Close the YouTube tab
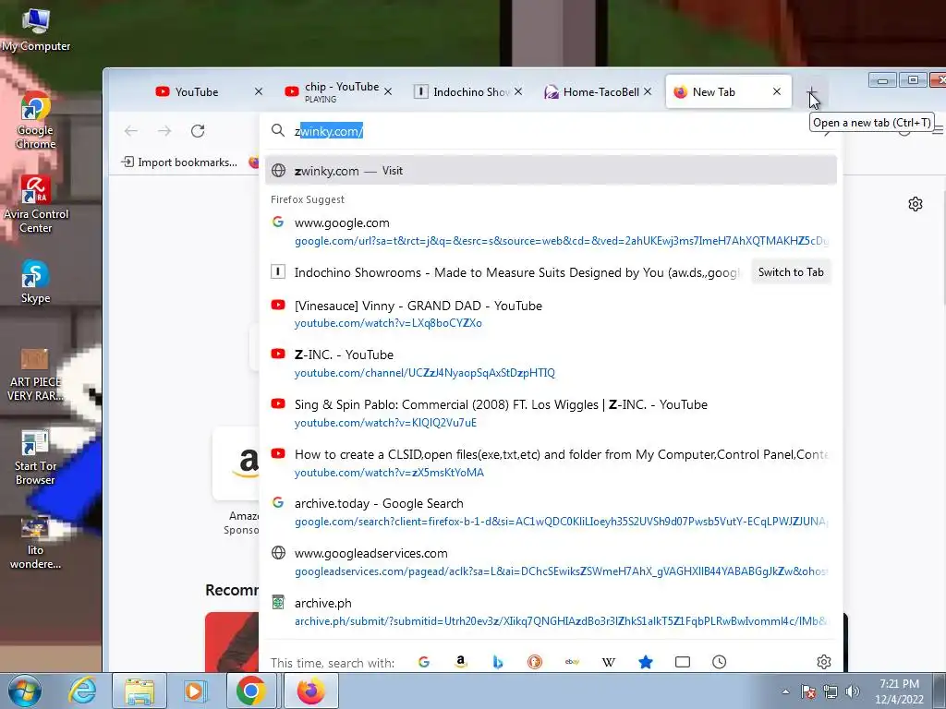 [259, 91]
